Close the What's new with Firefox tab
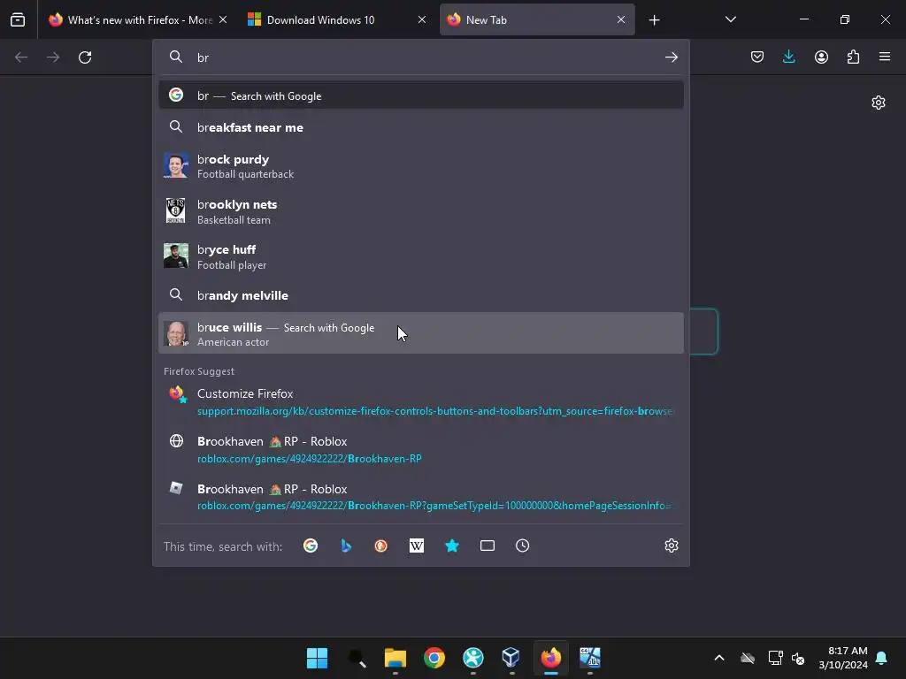The width and height of the screenshot is (906, 679). (x=223, y=20)
